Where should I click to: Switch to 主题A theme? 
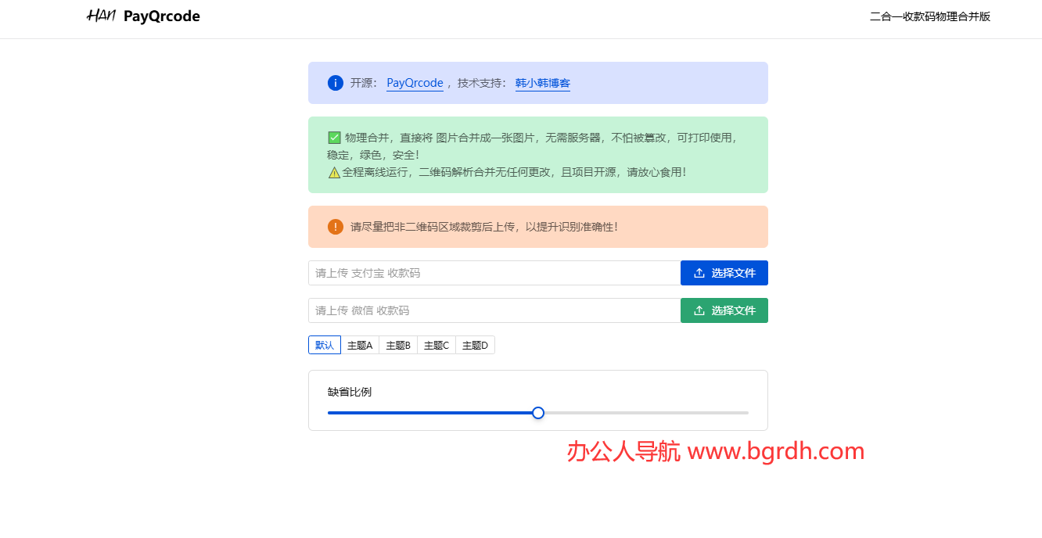[360, 344]
